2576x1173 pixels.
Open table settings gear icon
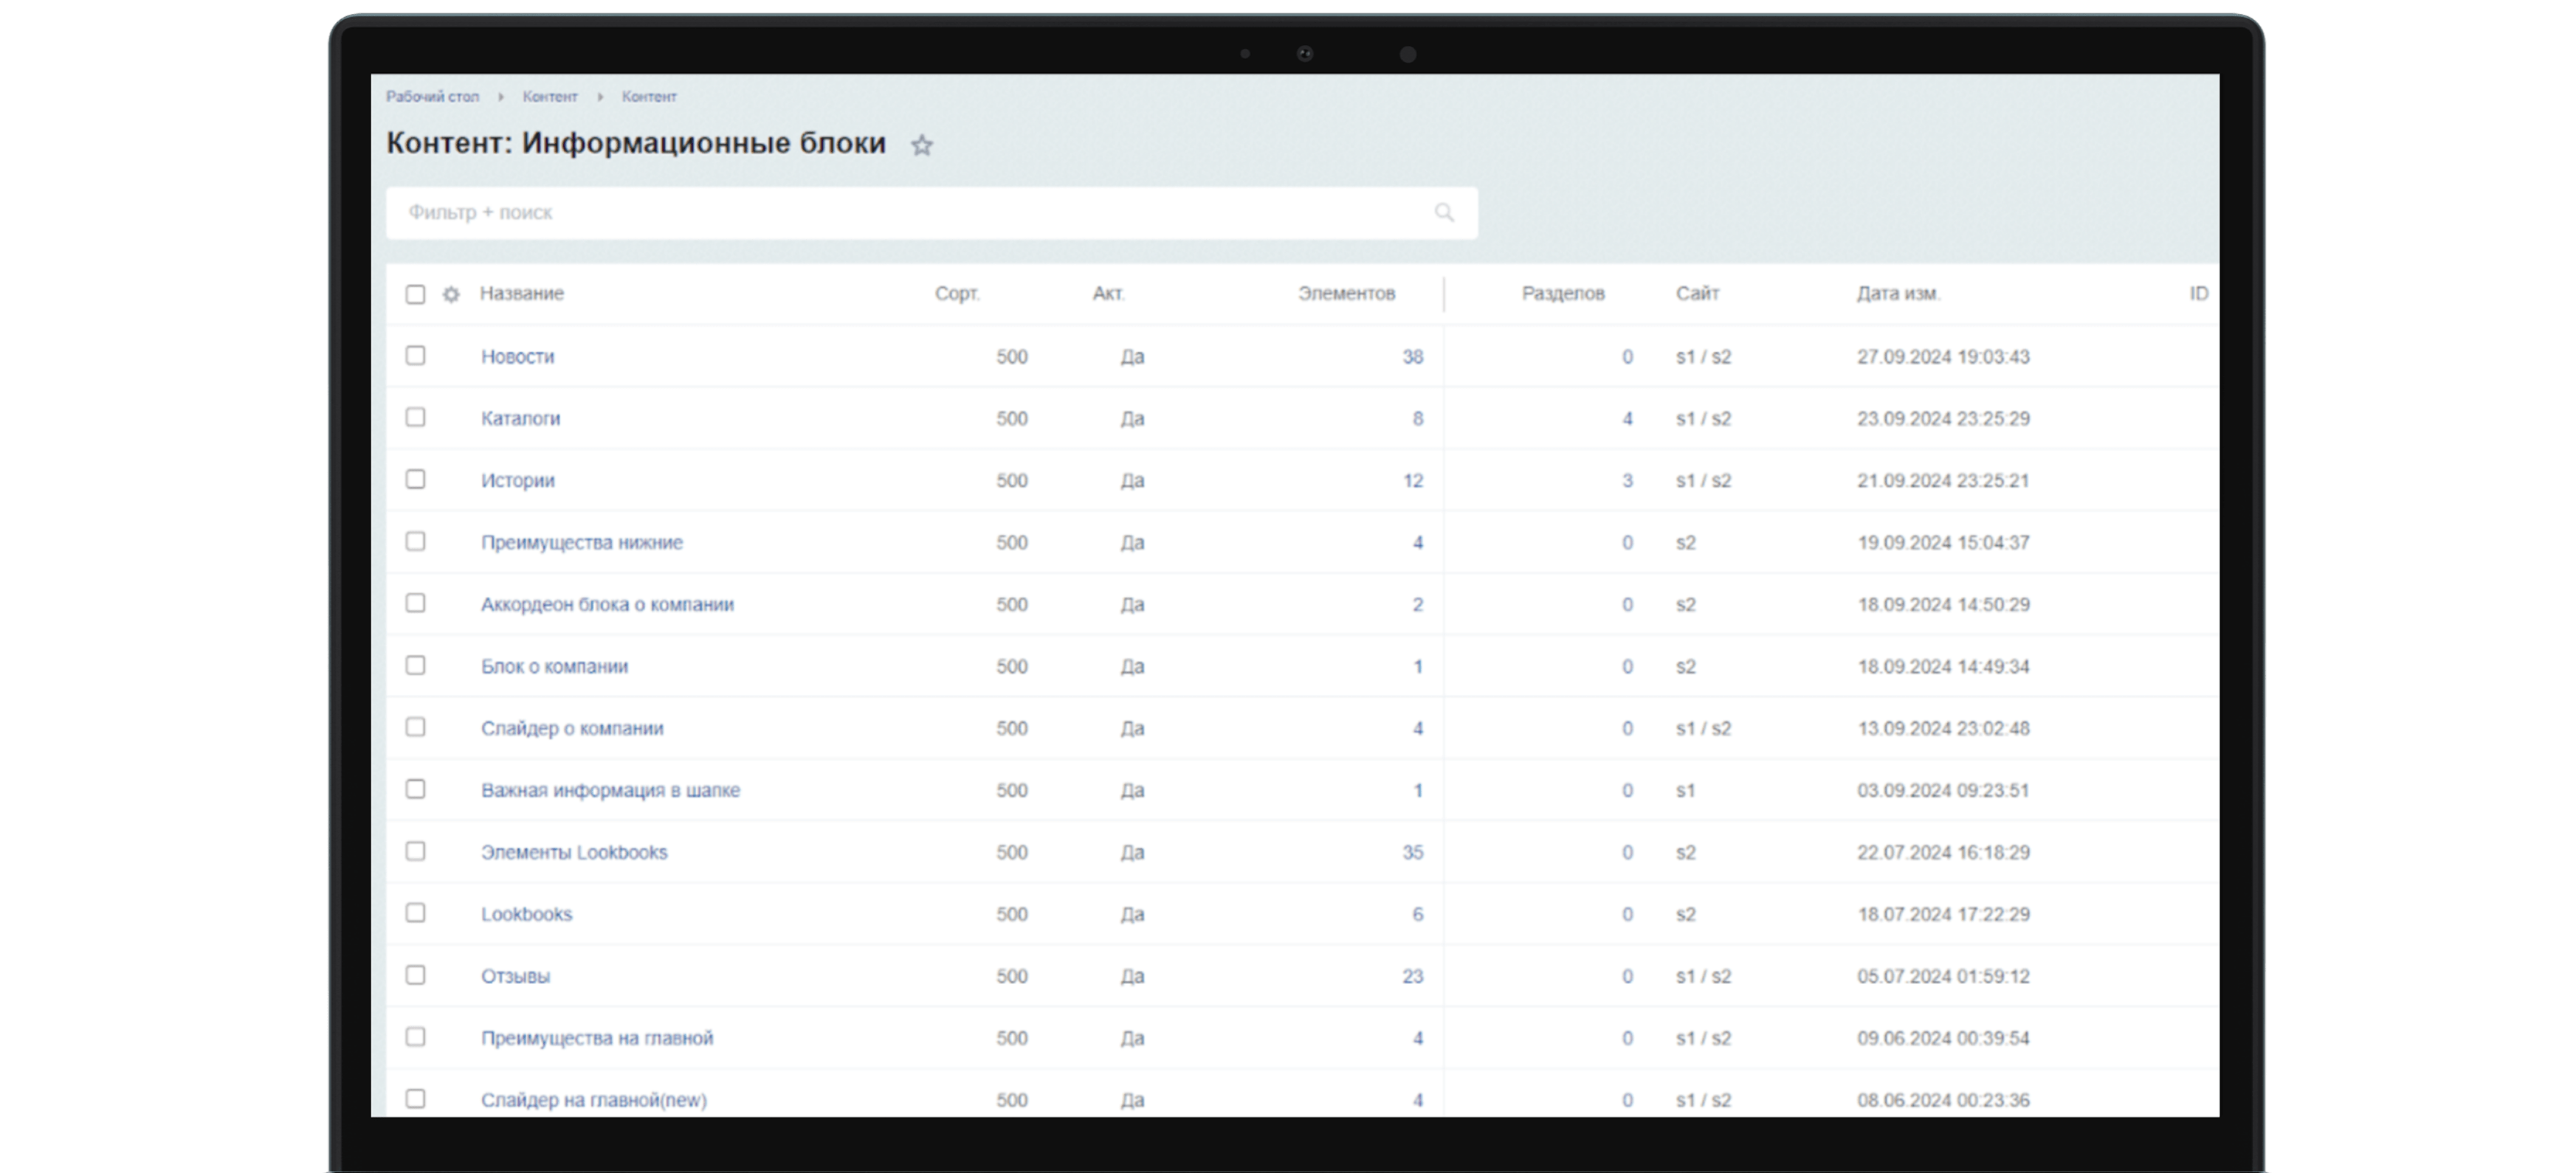[x=451, y=295]
